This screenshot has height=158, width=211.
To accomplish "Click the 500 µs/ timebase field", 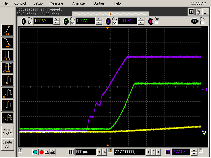I will tap(86, 152).
